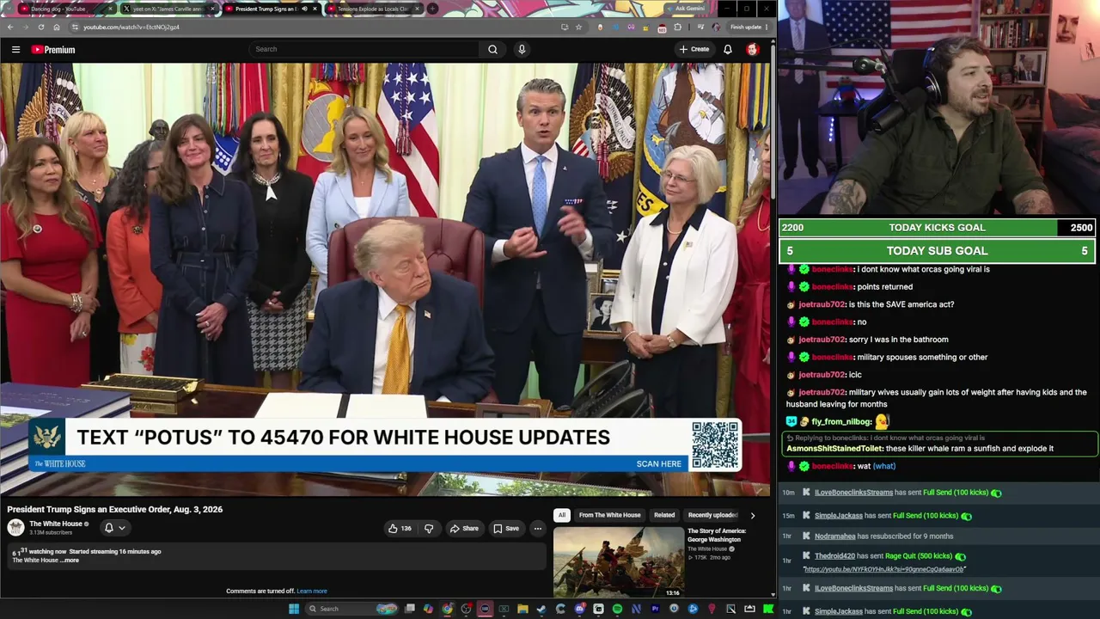1100x619 pixels.
Task: Open Google Chrome from the taskbar
Action: coord(447,609)
